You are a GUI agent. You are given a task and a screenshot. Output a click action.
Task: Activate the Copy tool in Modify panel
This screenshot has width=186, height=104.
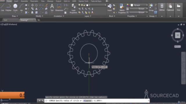32,9
